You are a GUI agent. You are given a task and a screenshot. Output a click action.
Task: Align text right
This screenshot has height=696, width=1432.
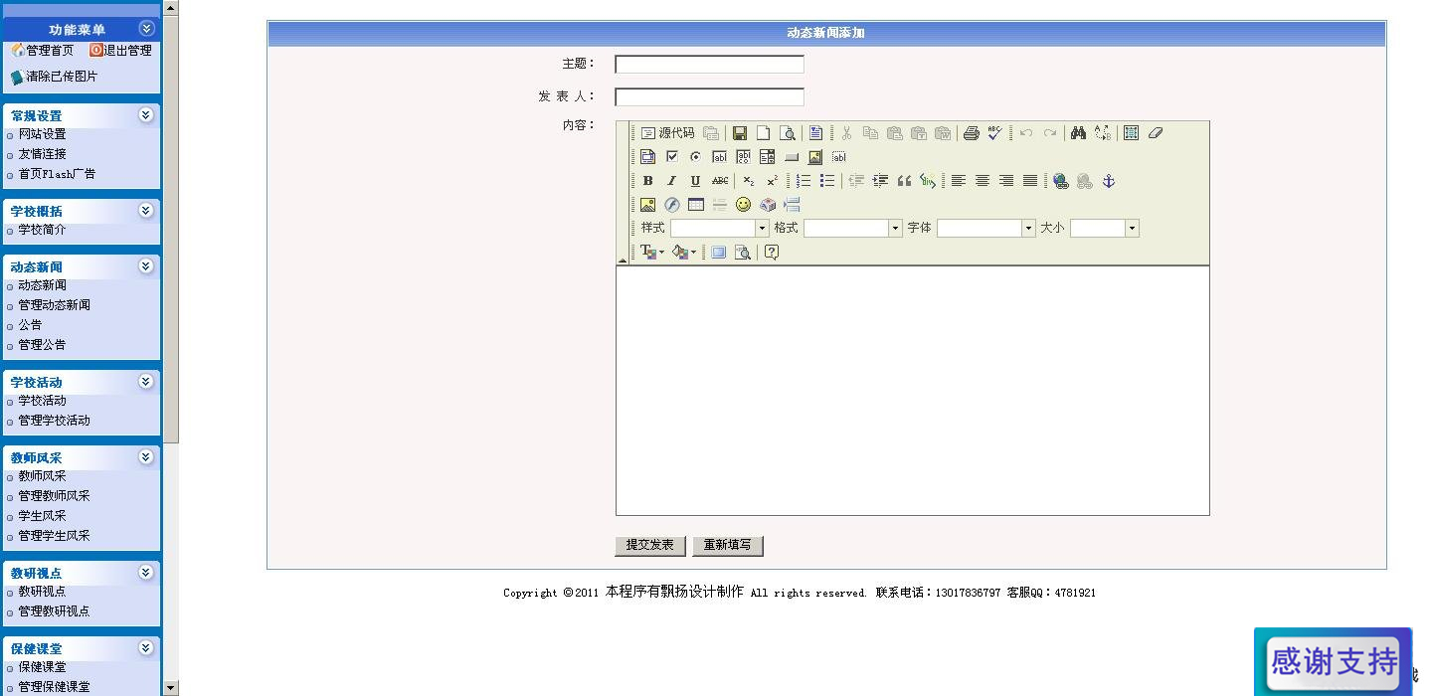(x=1005, y=181)
